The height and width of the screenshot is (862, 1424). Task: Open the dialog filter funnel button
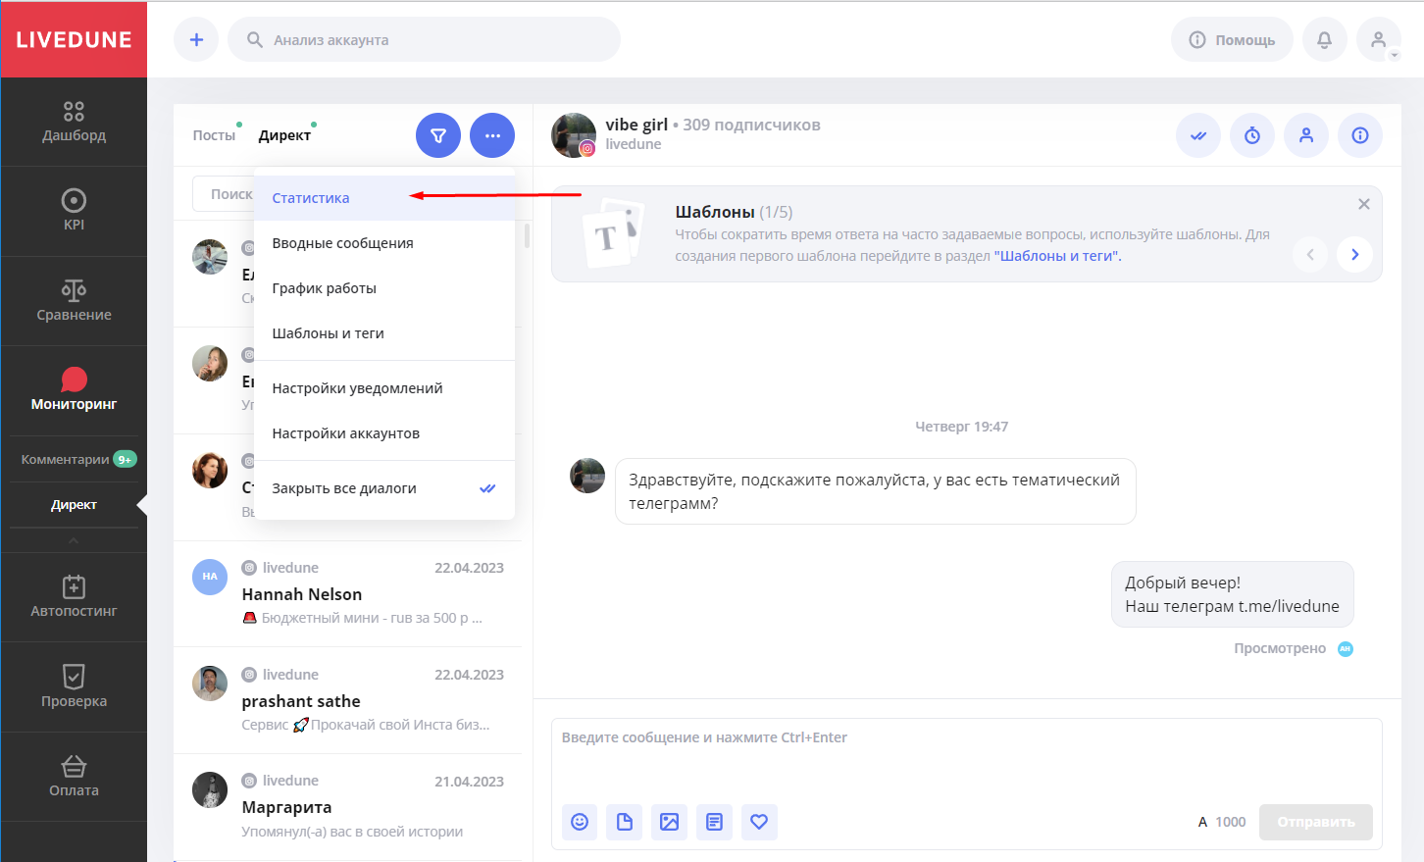click(438, 135)
